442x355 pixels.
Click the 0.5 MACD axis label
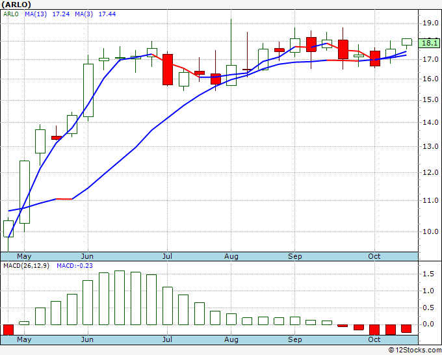coord(428,308)
